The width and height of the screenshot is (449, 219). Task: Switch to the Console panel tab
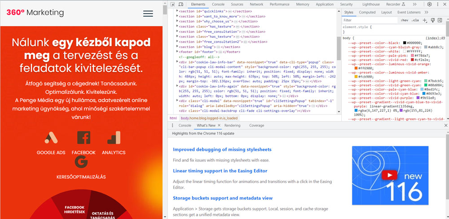click(218, 4)
